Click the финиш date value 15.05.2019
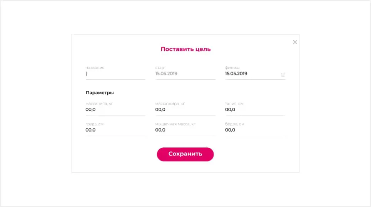This screenshot has width=371, height=207. 236,73
